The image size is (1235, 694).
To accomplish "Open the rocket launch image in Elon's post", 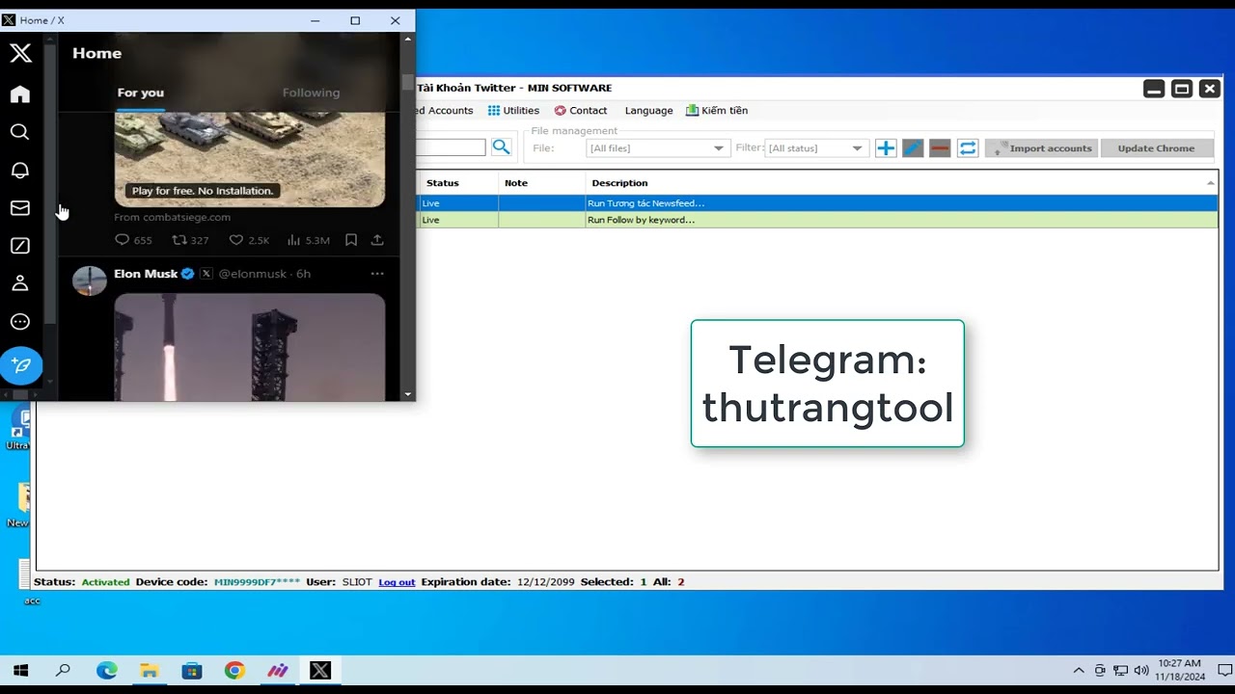I will 250,347.
